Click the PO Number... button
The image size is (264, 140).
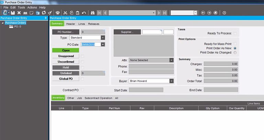point(65,32)
